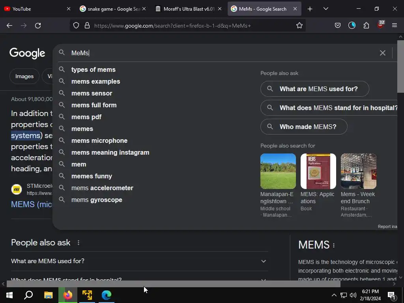This screenshot has height=303, width=404.
Task: Open MEMS: Applications book thumbnail
Action: (x=318, y=171)
